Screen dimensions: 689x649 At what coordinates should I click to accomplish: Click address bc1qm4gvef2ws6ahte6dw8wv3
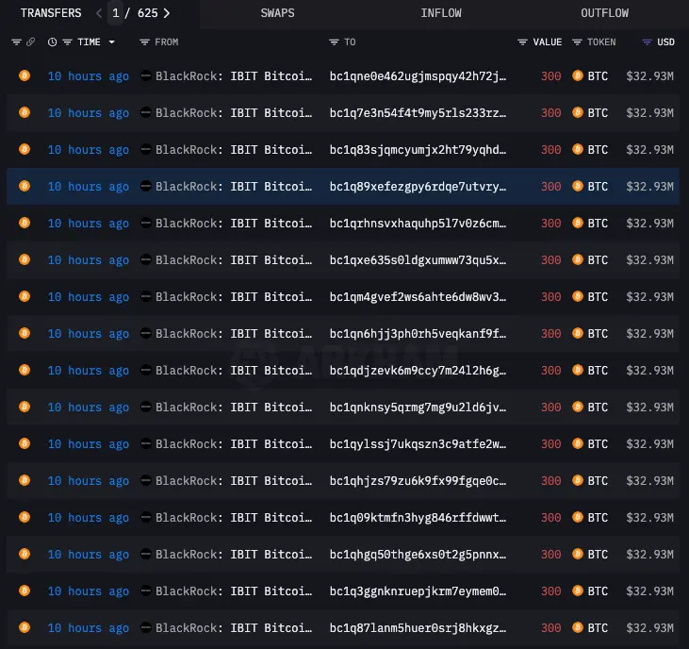418,297
